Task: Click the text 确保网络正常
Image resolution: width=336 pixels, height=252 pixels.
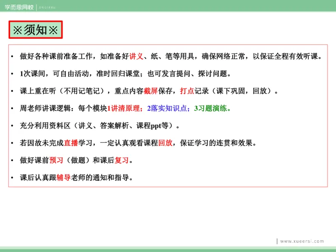Action: pyautogui.click(x=223, y=56)
